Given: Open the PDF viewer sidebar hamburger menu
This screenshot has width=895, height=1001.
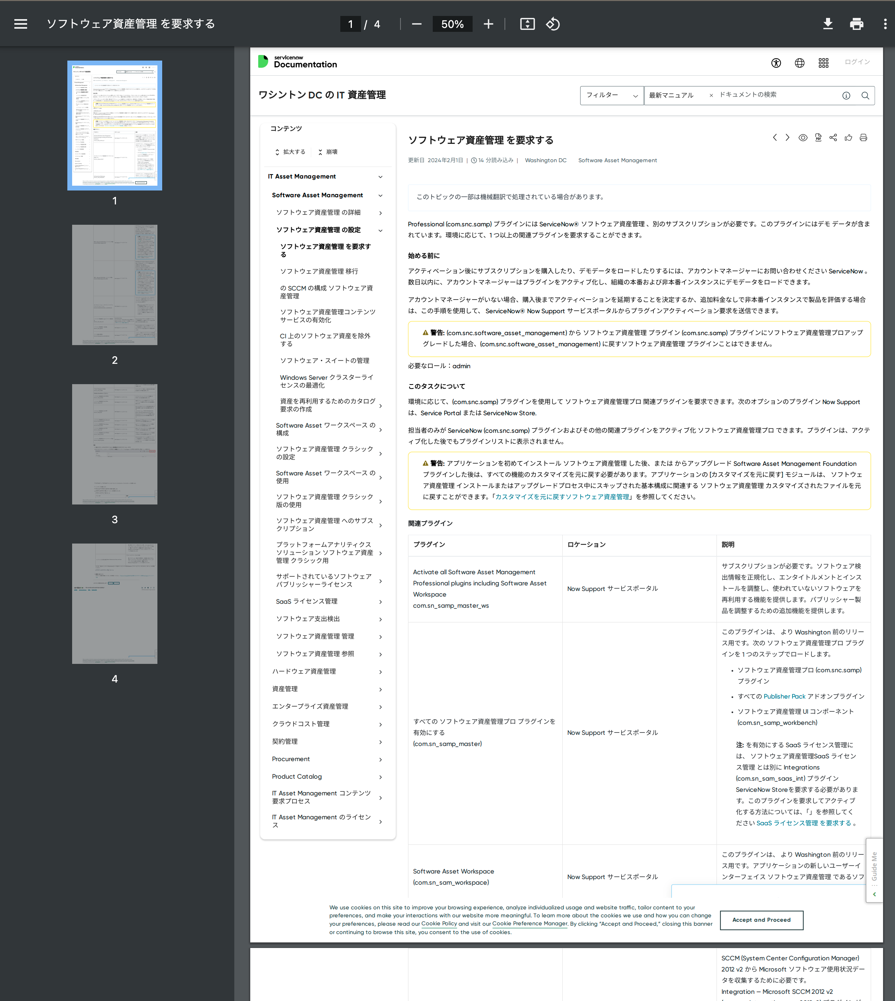Looking at the screenshot, I should click(x=21, y=24).
